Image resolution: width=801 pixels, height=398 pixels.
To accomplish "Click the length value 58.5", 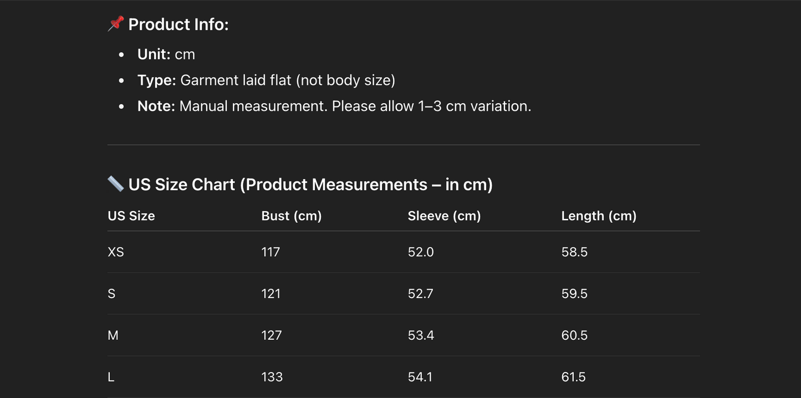I will [x=574, y=252].
